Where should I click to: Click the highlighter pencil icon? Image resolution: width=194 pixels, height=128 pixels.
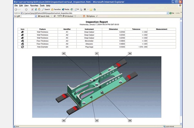point(97,16)
